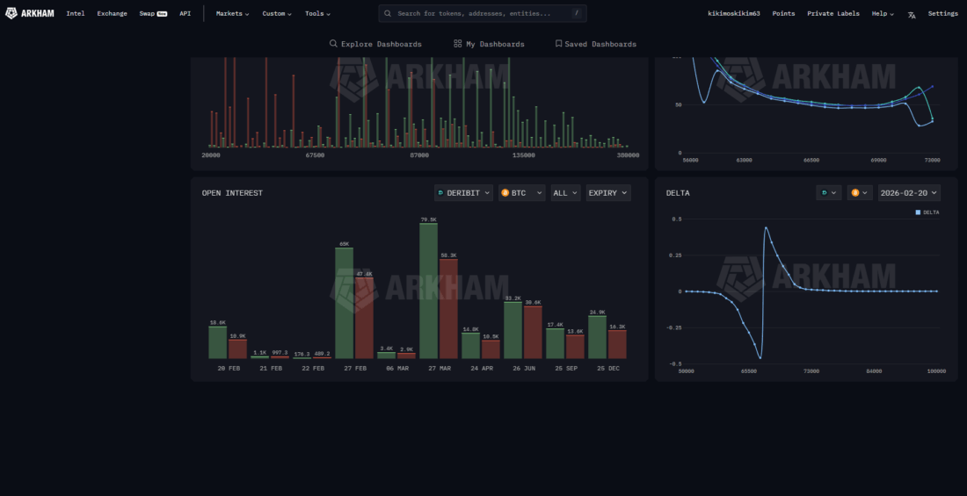Switch to Saved Dashboards tab
Image resolution: width=967 pixels, height=496 pixels.
coord(596,44)
